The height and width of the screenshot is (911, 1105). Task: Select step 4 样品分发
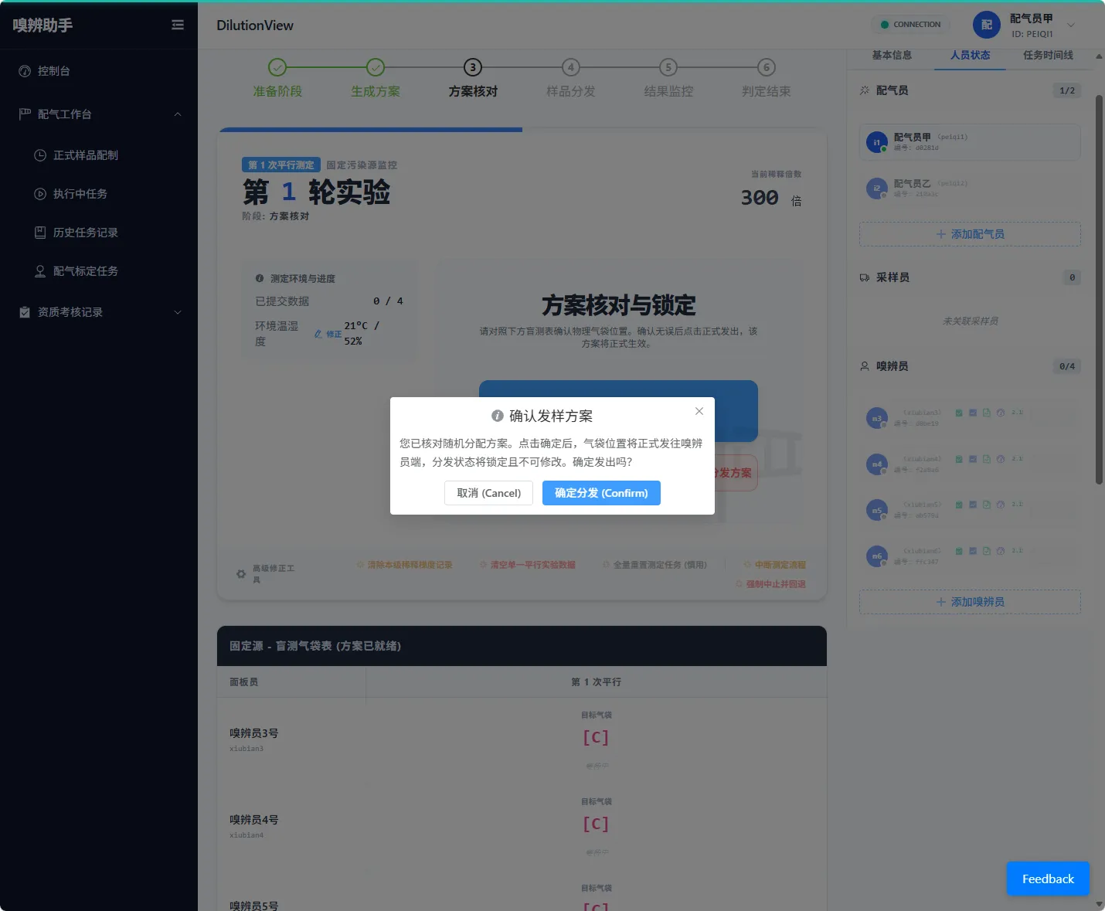pos(571,79)
